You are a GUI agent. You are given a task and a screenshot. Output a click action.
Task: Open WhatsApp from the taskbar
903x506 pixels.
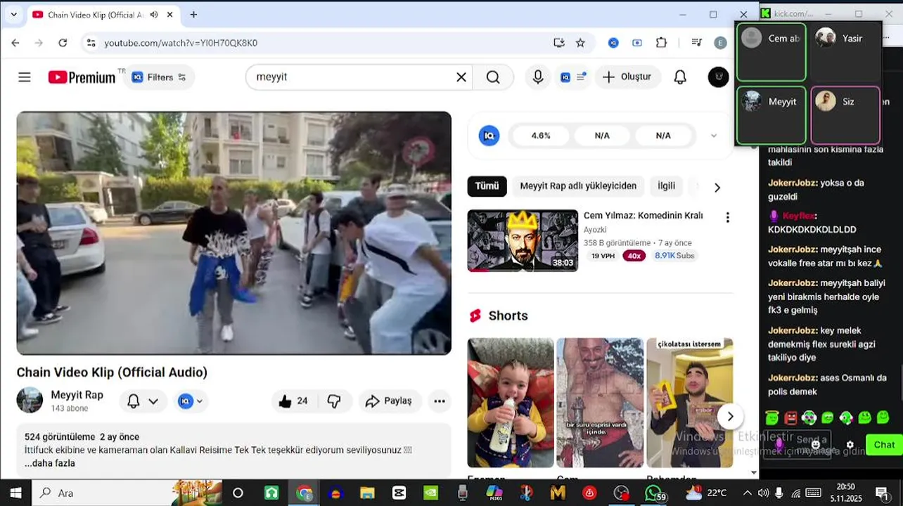point(654,493)
